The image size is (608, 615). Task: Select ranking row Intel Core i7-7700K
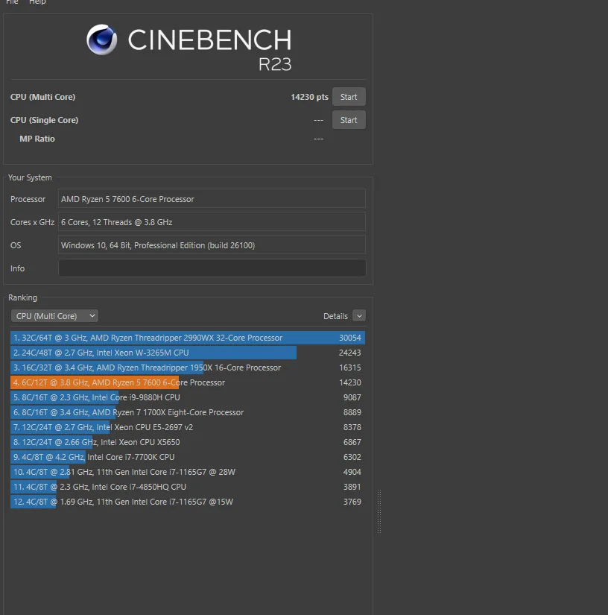click(187, 457)
